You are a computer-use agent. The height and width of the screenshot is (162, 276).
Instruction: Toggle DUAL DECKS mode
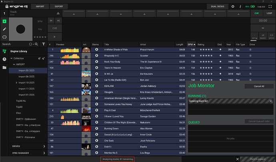[x=218, y=6]
